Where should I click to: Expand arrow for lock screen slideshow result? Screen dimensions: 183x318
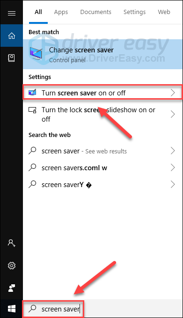(x=173, y=114)
